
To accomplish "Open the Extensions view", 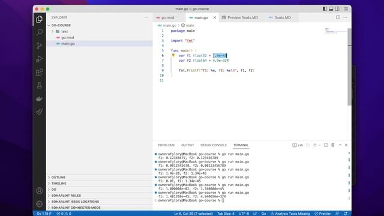I will pos(39,72).
